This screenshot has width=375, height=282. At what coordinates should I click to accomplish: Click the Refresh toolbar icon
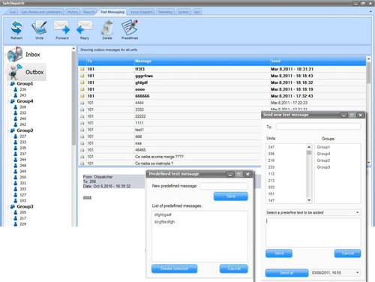(x=16, y=28)
